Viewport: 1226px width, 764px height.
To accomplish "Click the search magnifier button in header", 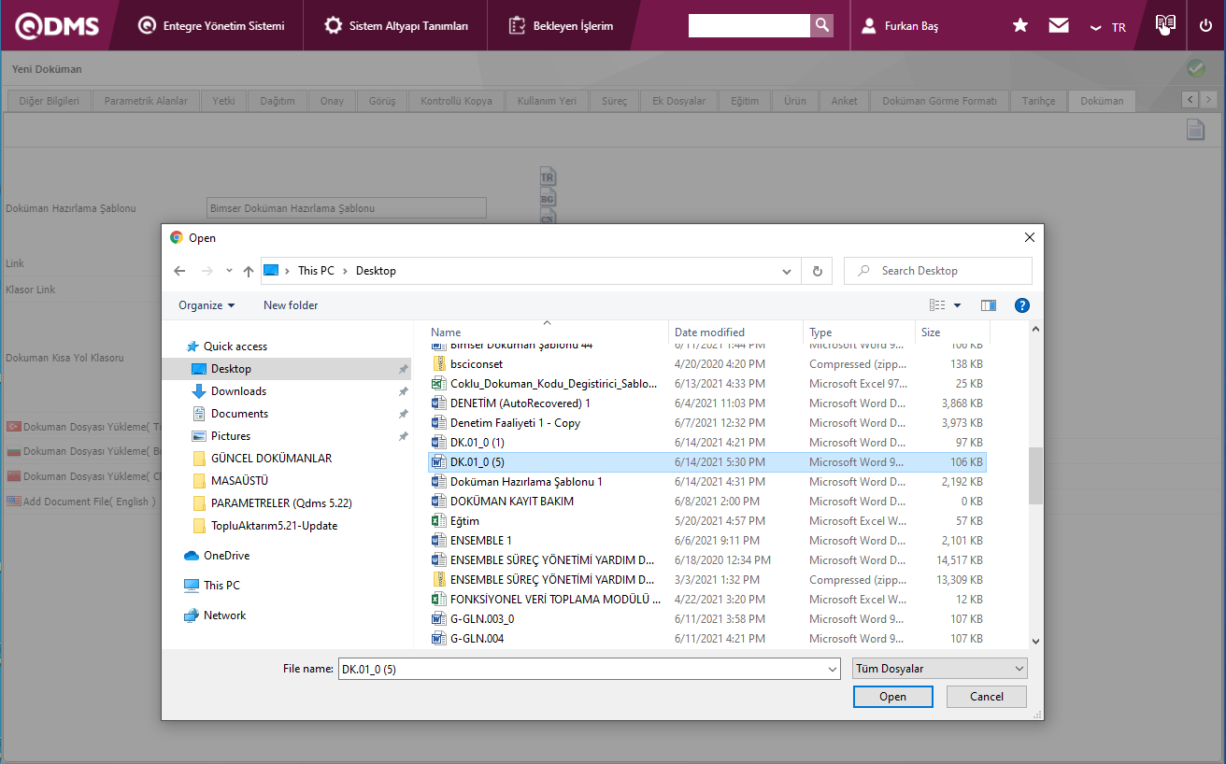I will 821,25.
